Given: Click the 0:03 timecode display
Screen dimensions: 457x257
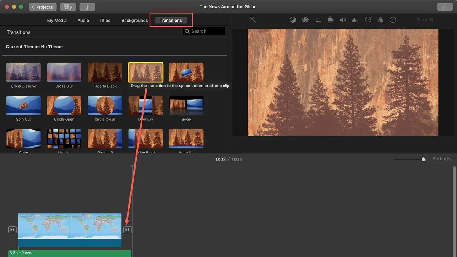Looking at the screenshot, I should click(221, 159).
